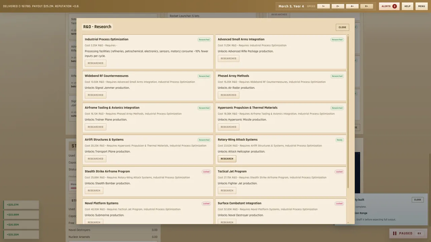Select the Tactical Jet Program title
The width and height of the screenshot is (431, 242).
[x=232, y=171]
